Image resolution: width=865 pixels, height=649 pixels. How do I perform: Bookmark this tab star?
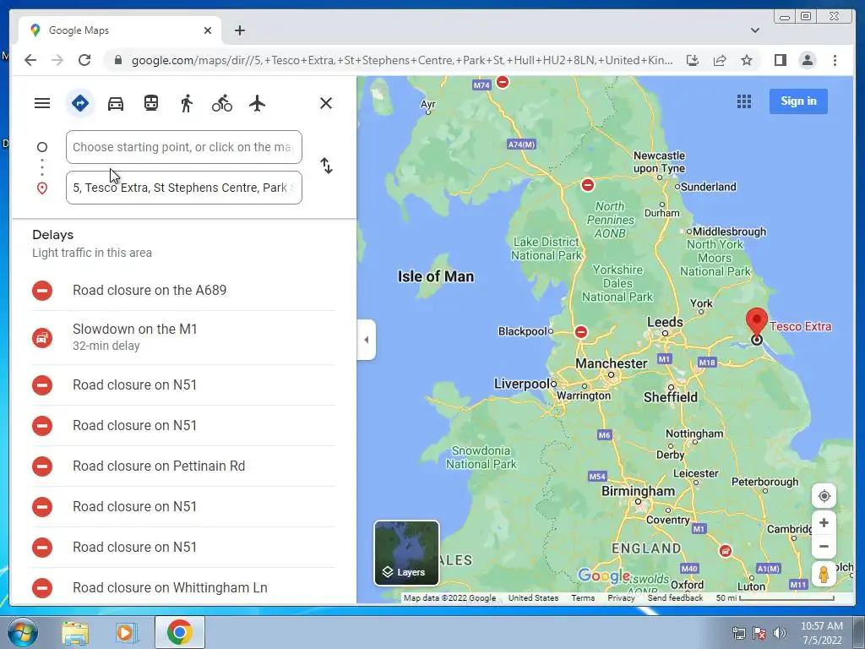point(747,60)
